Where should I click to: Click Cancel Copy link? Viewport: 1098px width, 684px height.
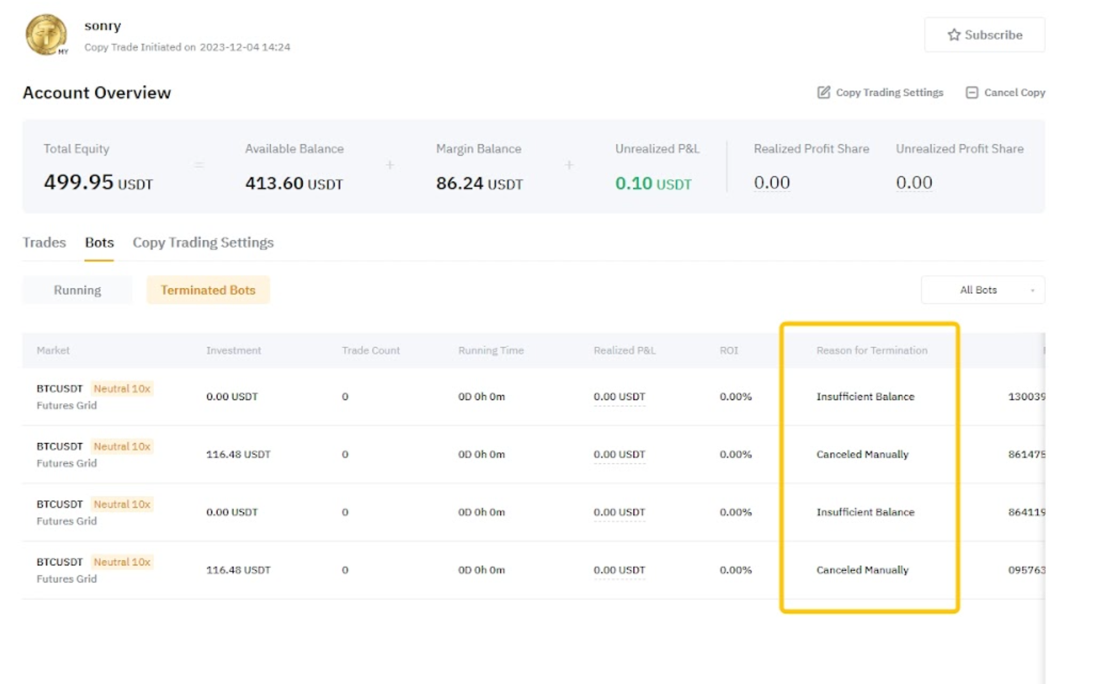click(1014, 93)
